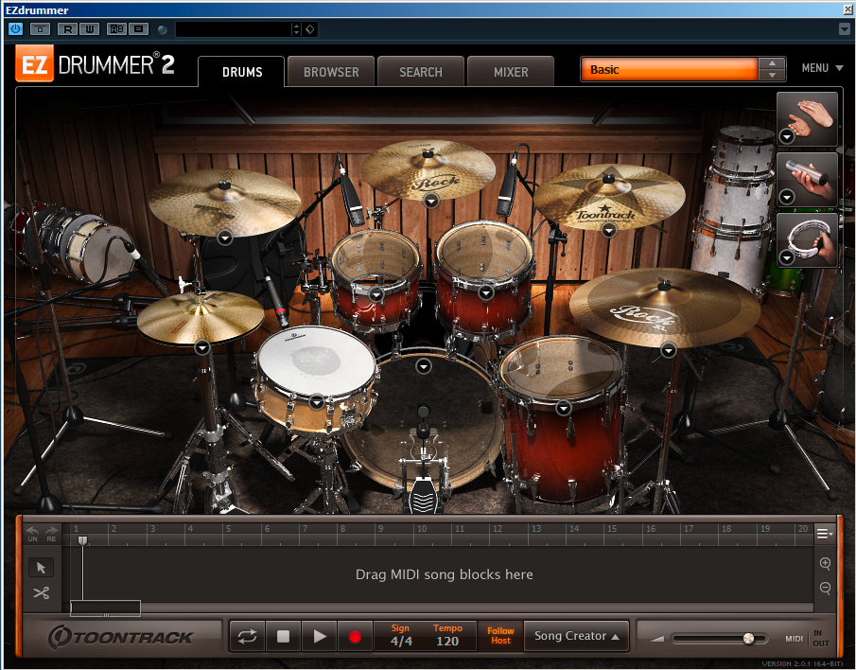Click the playhead marker at bar 1
This screenshot has height=670, width=856.
pyautogui.click(x=82, y=540)
